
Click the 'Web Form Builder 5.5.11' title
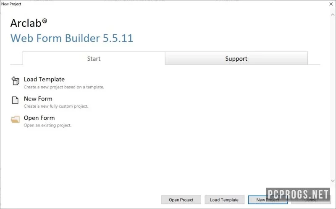pyautogui.click(x=72, y=38)
